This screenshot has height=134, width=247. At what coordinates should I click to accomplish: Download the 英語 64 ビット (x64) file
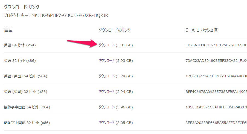(x=106, y=45)
